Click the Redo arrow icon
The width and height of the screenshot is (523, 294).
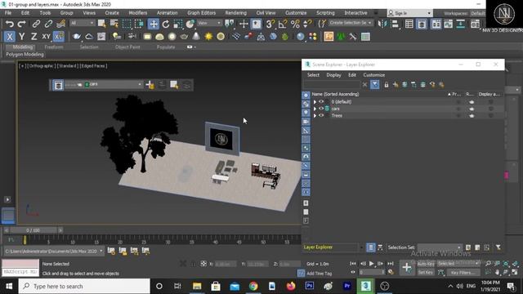22,24
